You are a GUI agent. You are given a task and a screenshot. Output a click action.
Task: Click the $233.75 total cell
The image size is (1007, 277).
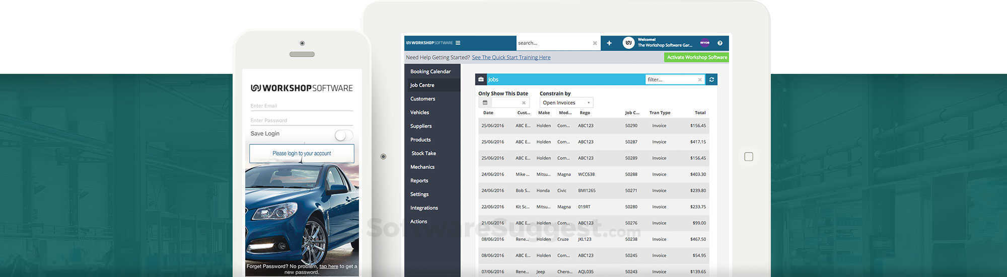click(x=698, y=207)
